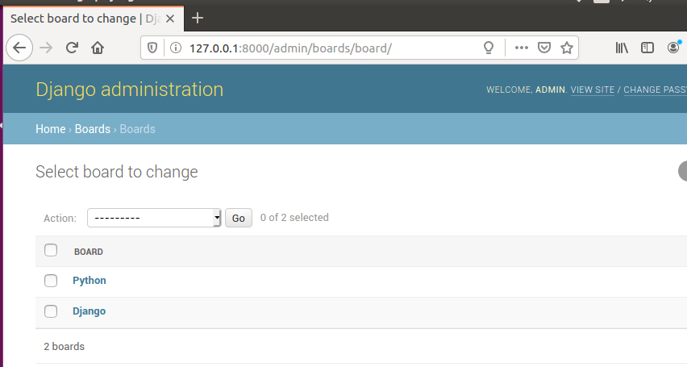Toggle select-all checkbox in BOARD header
Image resolution: width=687 pixels, height=367 pixels.
click(51, 250)
